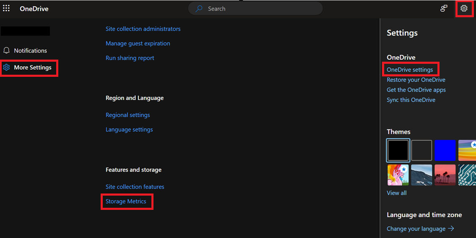The height and width of the screenshot is (238, 476).
Task: Select the blue theme swatch
Action: [445, 150]
